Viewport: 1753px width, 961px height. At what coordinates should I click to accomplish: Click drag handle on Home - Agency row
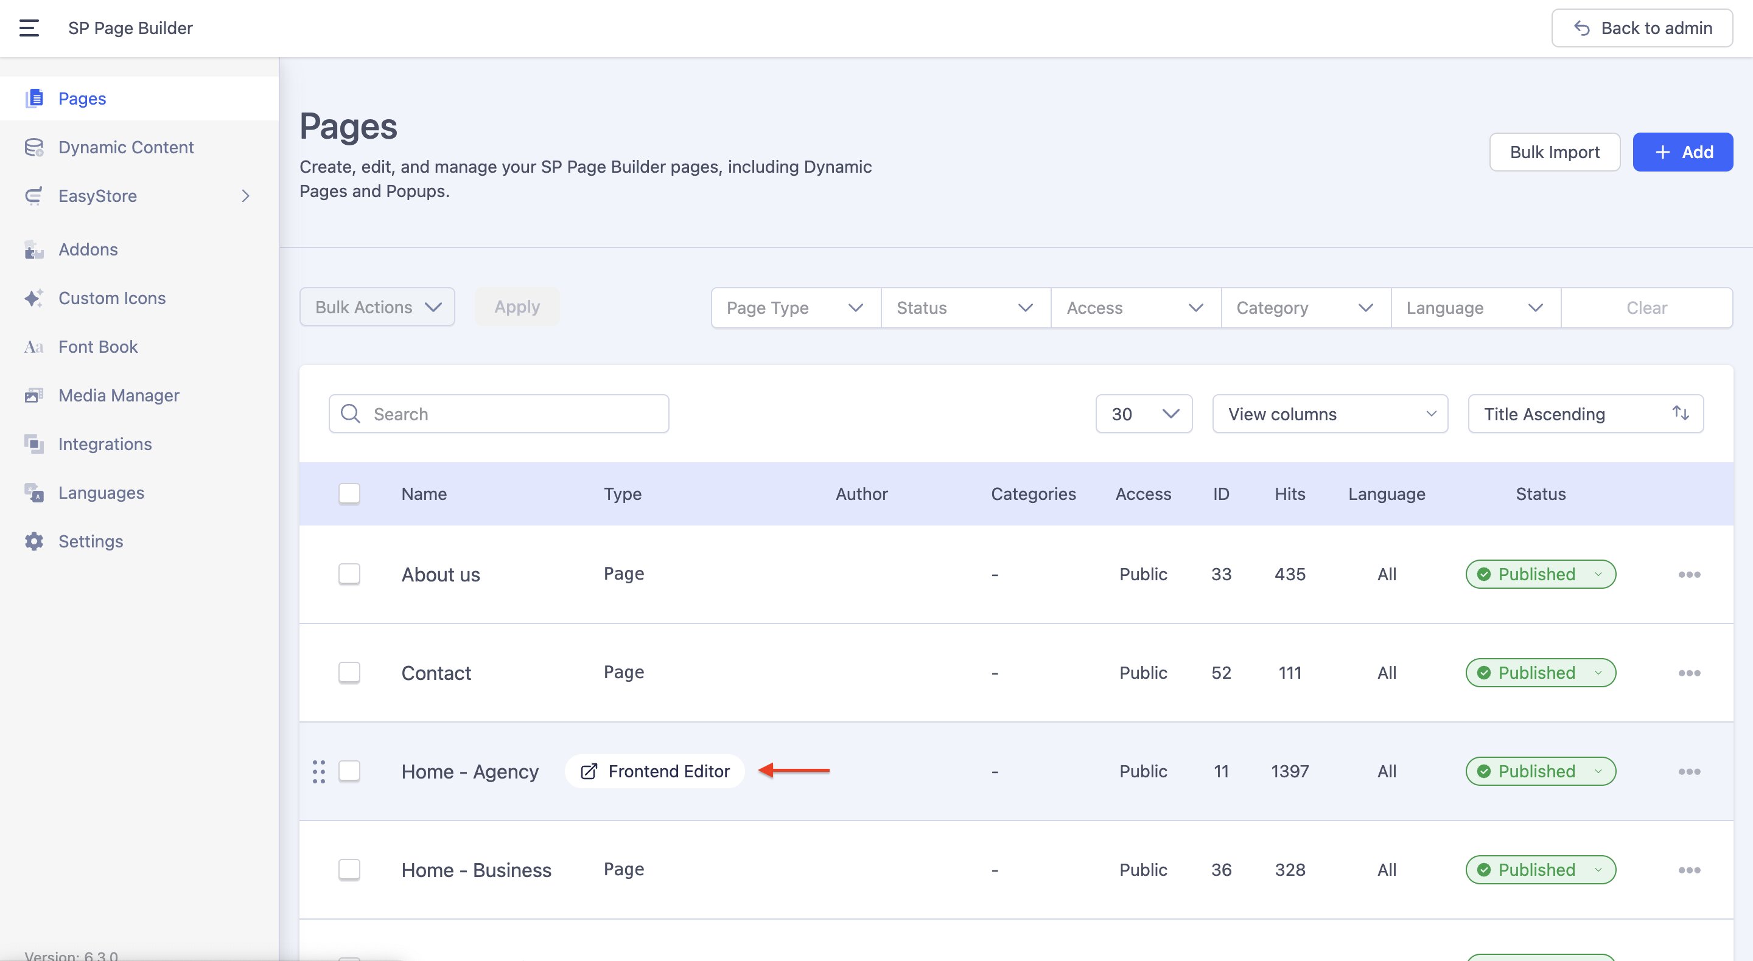[x=318, y=771]
